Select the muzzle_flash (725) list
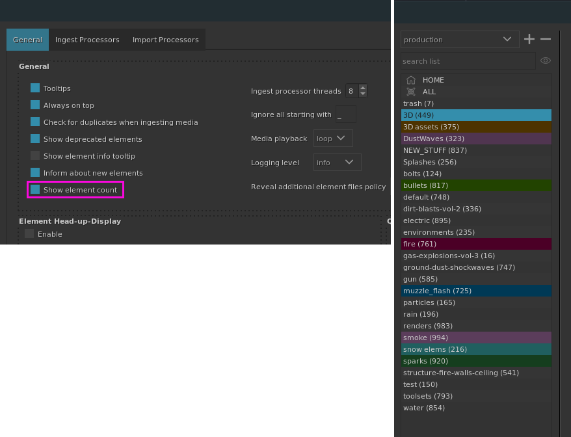571x437 pixels. 476,291
